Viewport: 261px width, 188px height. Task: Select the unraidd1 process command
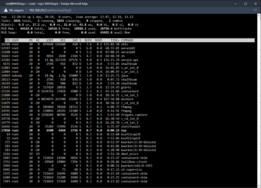pyautogui.click(x=128, y=48)
